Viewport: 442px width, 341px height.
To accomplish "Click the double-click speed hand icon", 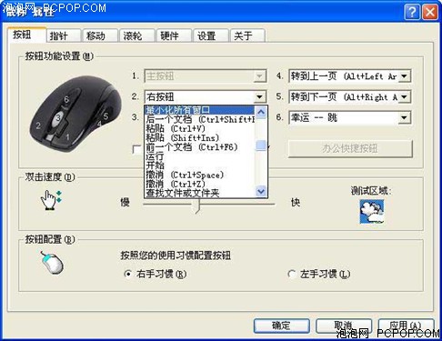I will [51, 200].
